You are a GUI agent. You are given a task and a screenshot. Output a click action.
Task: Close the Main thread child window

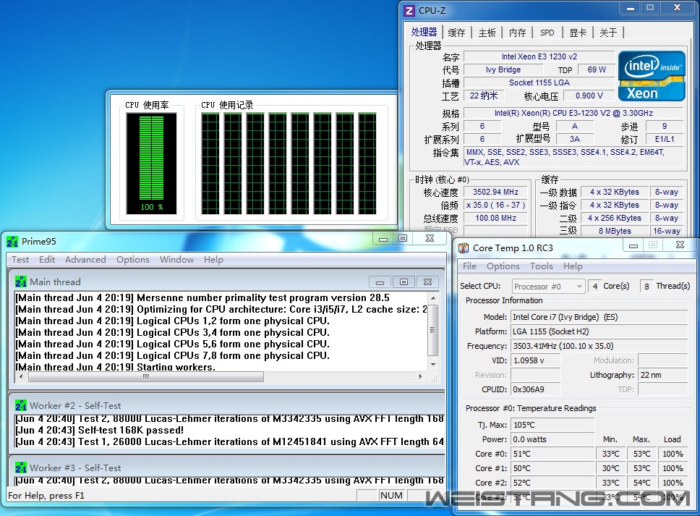point(427,282)
